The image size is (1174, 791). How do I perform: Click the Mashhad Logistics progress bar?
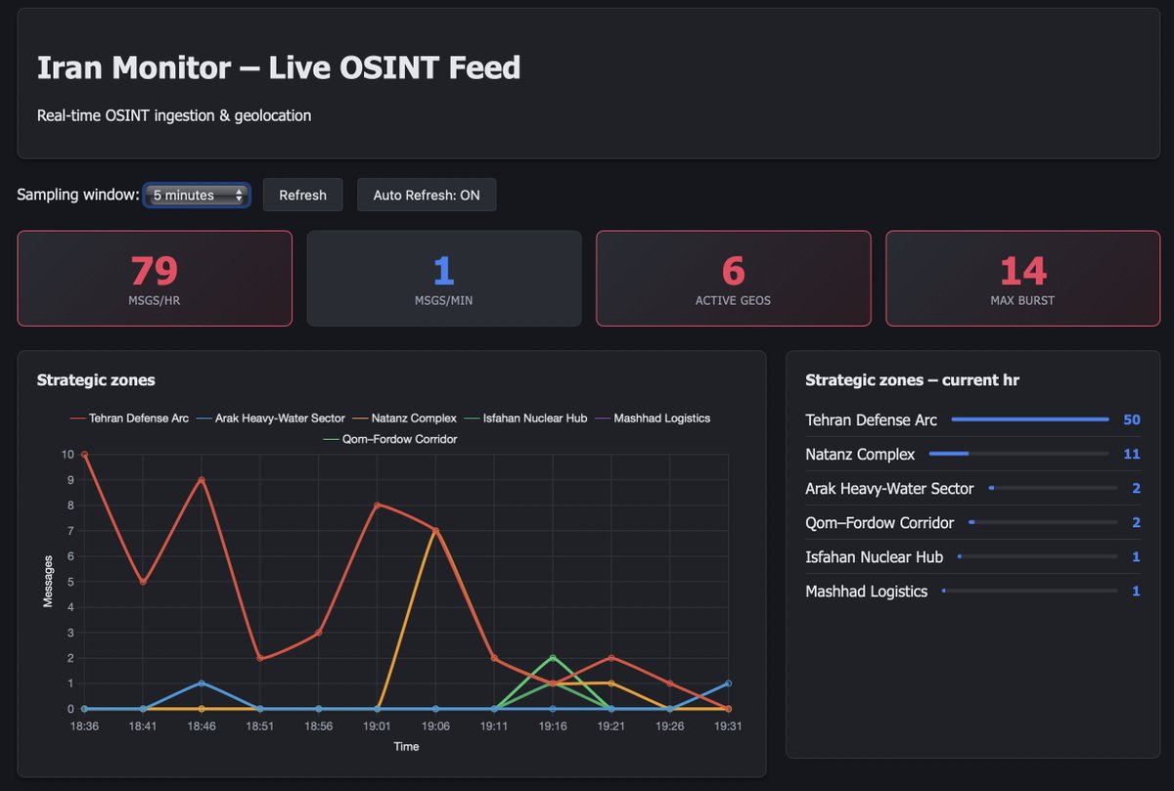click(x=1029, y=591)
